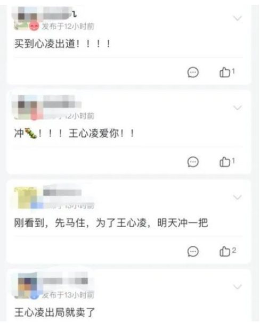Like the 买到心凌出道 post
The image size is (260, 323).
227,72
